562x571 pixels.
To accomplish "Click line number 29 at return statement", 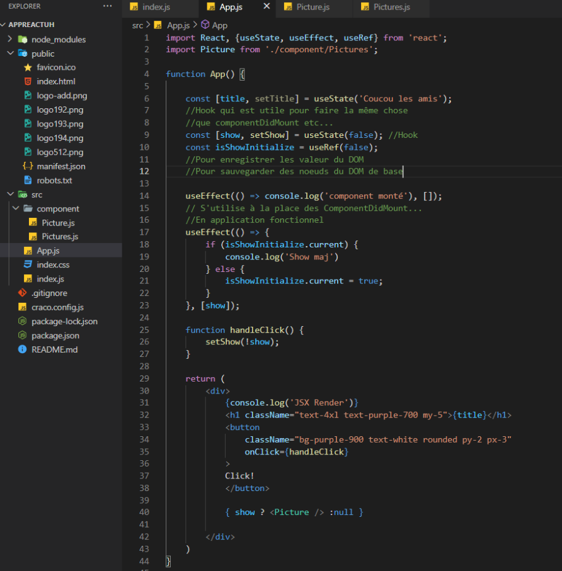I will (x=144, y=378).
